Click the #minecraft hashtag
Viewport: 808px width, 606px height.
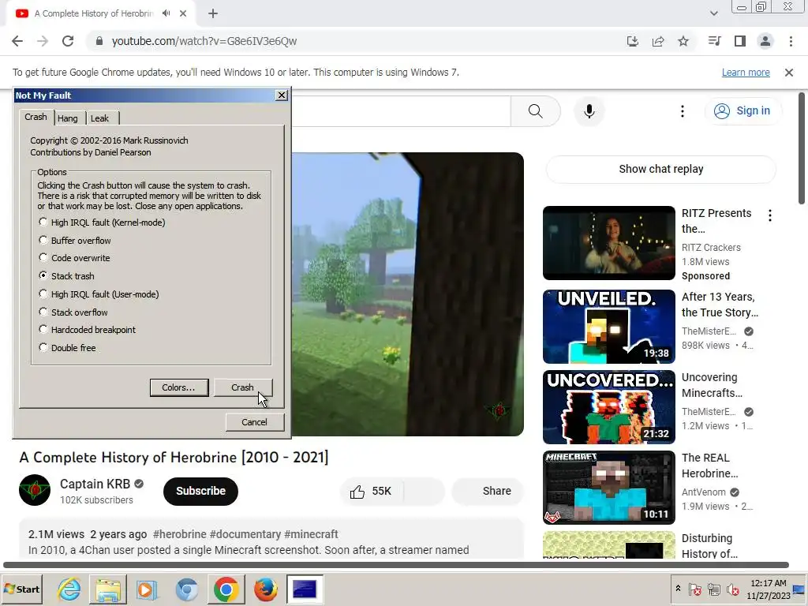(x=311, y=534)
